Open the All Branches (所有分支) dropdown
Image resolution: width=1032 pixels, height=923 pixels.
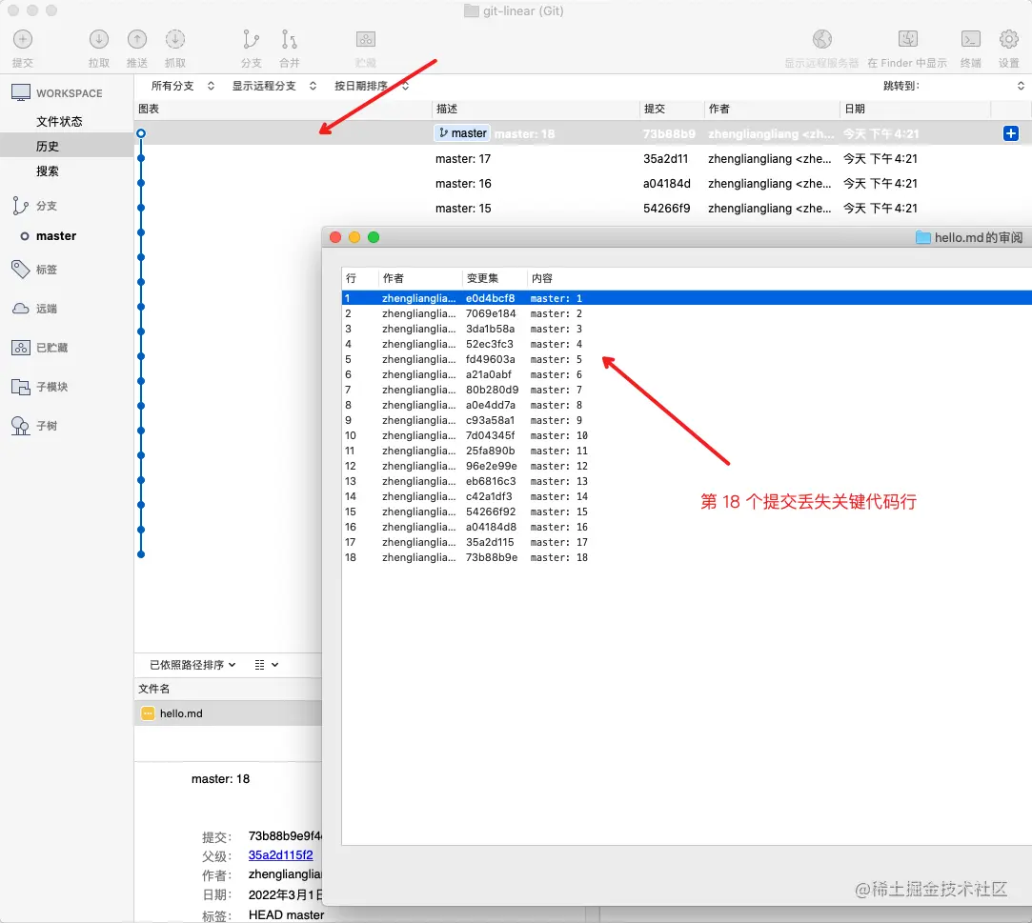[182, 86]
